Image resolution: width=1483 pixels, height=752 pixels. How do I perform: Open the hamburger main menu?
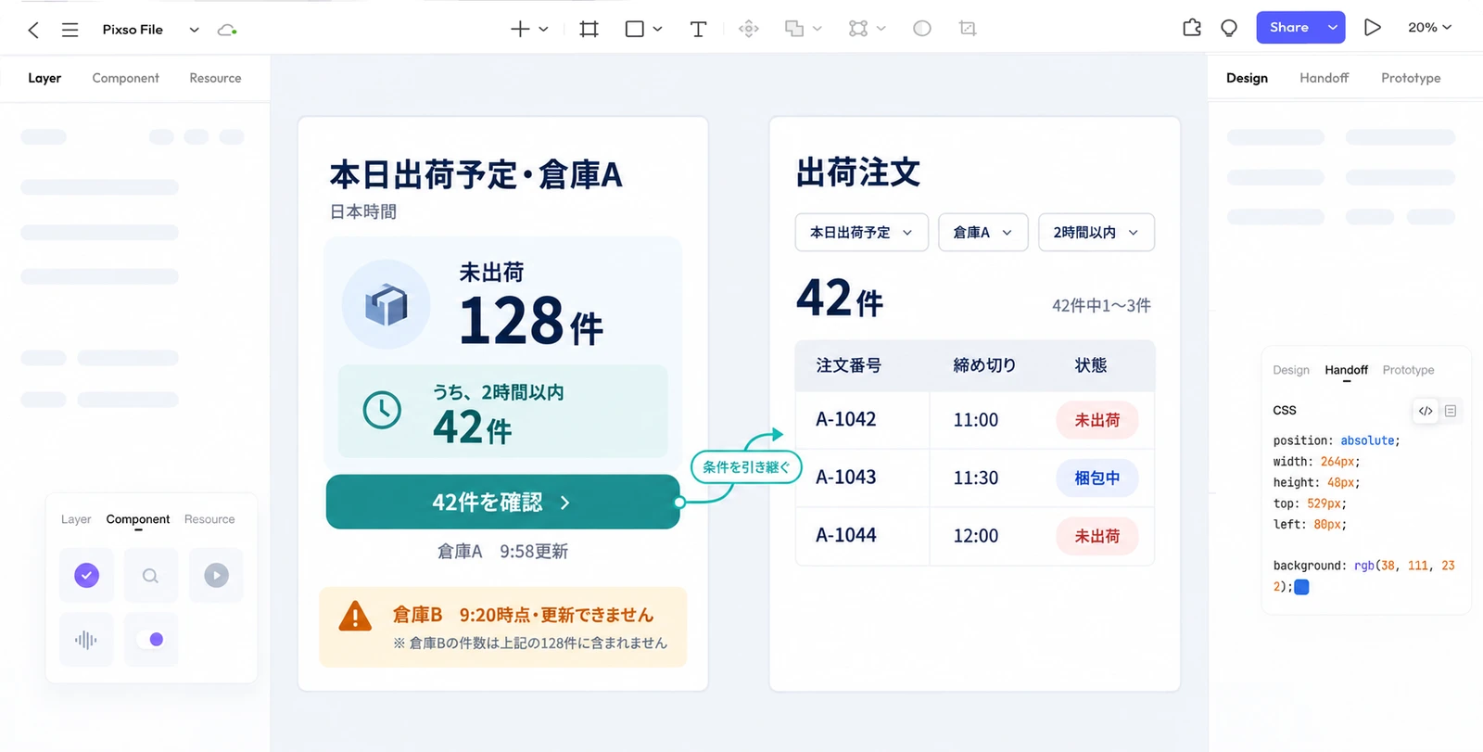point(70,30)
